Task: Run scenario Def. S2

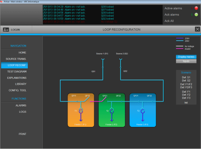Action: tap(186, 80)
